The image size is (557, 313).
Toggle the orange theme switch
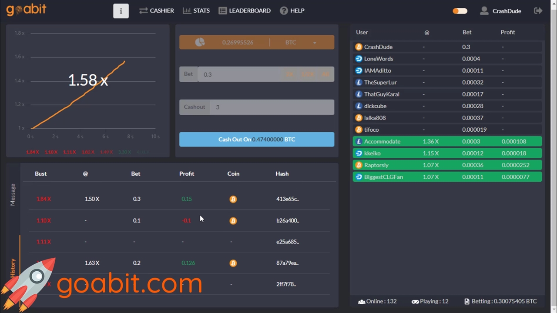click(460, 11)
